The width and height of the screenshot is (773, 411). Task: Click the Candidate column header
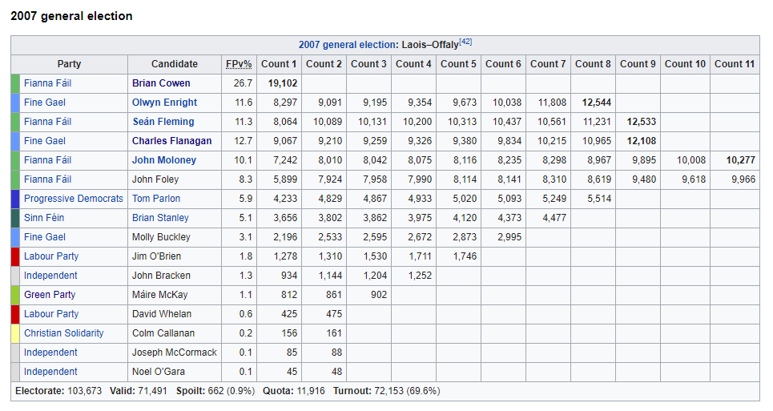point(175,64)
